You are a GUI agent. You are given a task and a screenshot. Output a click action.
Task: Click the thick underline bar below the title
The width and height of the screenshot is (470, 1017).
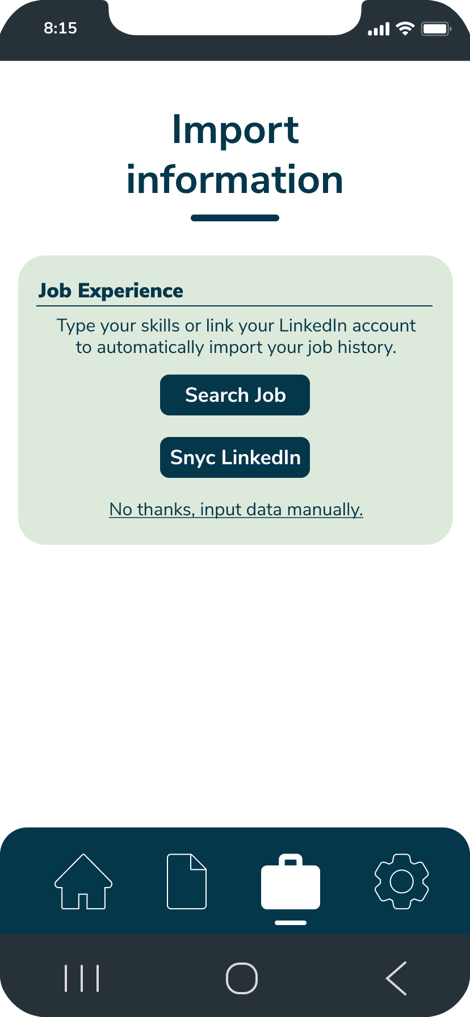(235, 218)
